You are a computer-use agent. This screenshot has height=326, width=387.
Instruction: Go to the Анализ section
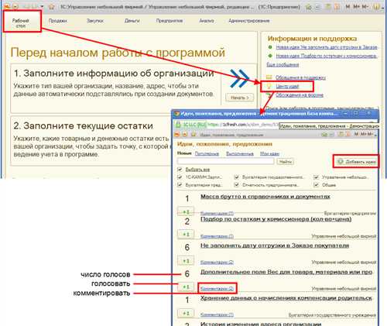coord(207,21)
